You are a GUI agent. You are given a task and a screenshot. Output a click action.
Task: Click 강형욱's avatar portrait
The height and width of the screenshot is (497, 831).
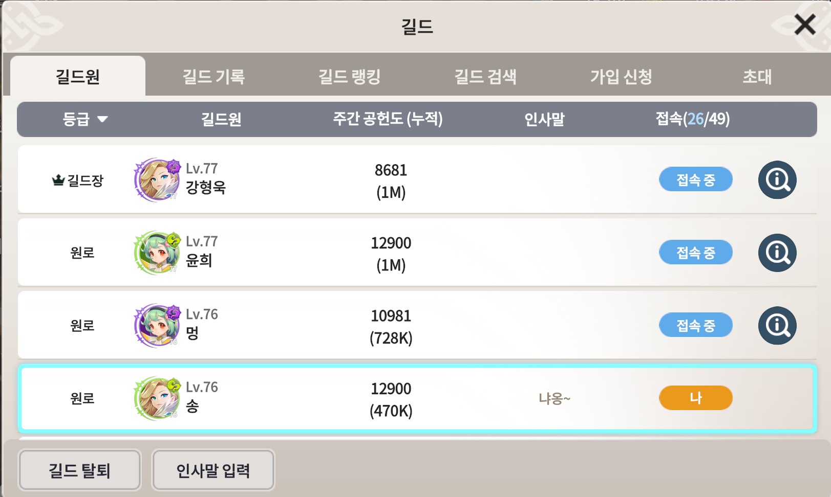point(157,180)
